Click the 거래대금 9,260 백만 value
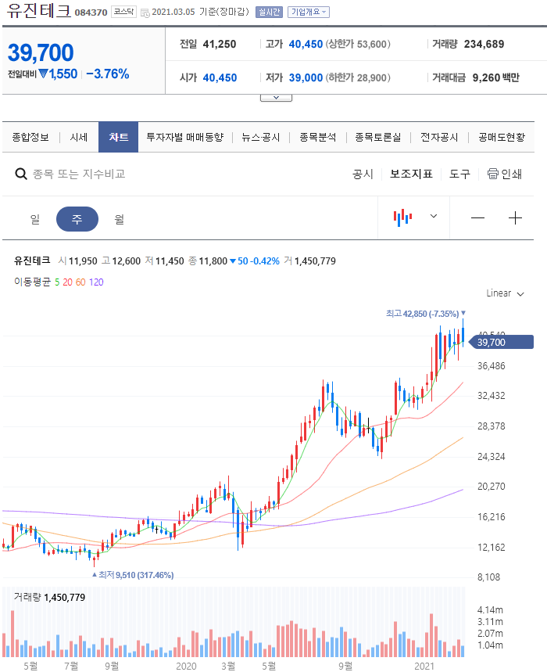Screen dimensions: 547x672 pos(495,77)
